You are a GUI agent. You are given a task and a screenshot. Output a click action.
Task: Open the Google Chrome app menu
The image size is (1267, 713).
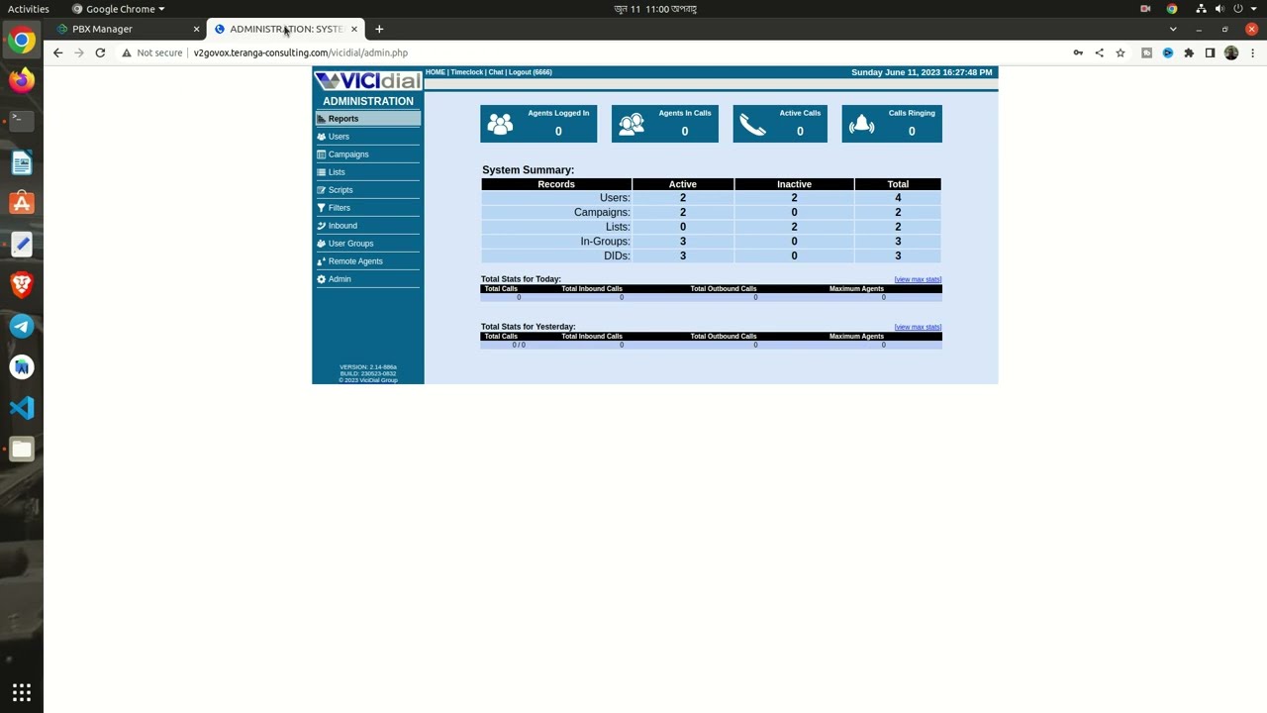coord(119,9)
